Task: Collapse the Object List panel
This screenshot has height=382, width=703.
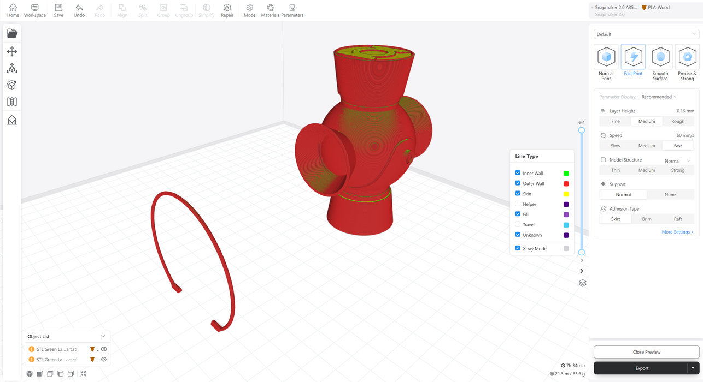Action: (102, 336)
